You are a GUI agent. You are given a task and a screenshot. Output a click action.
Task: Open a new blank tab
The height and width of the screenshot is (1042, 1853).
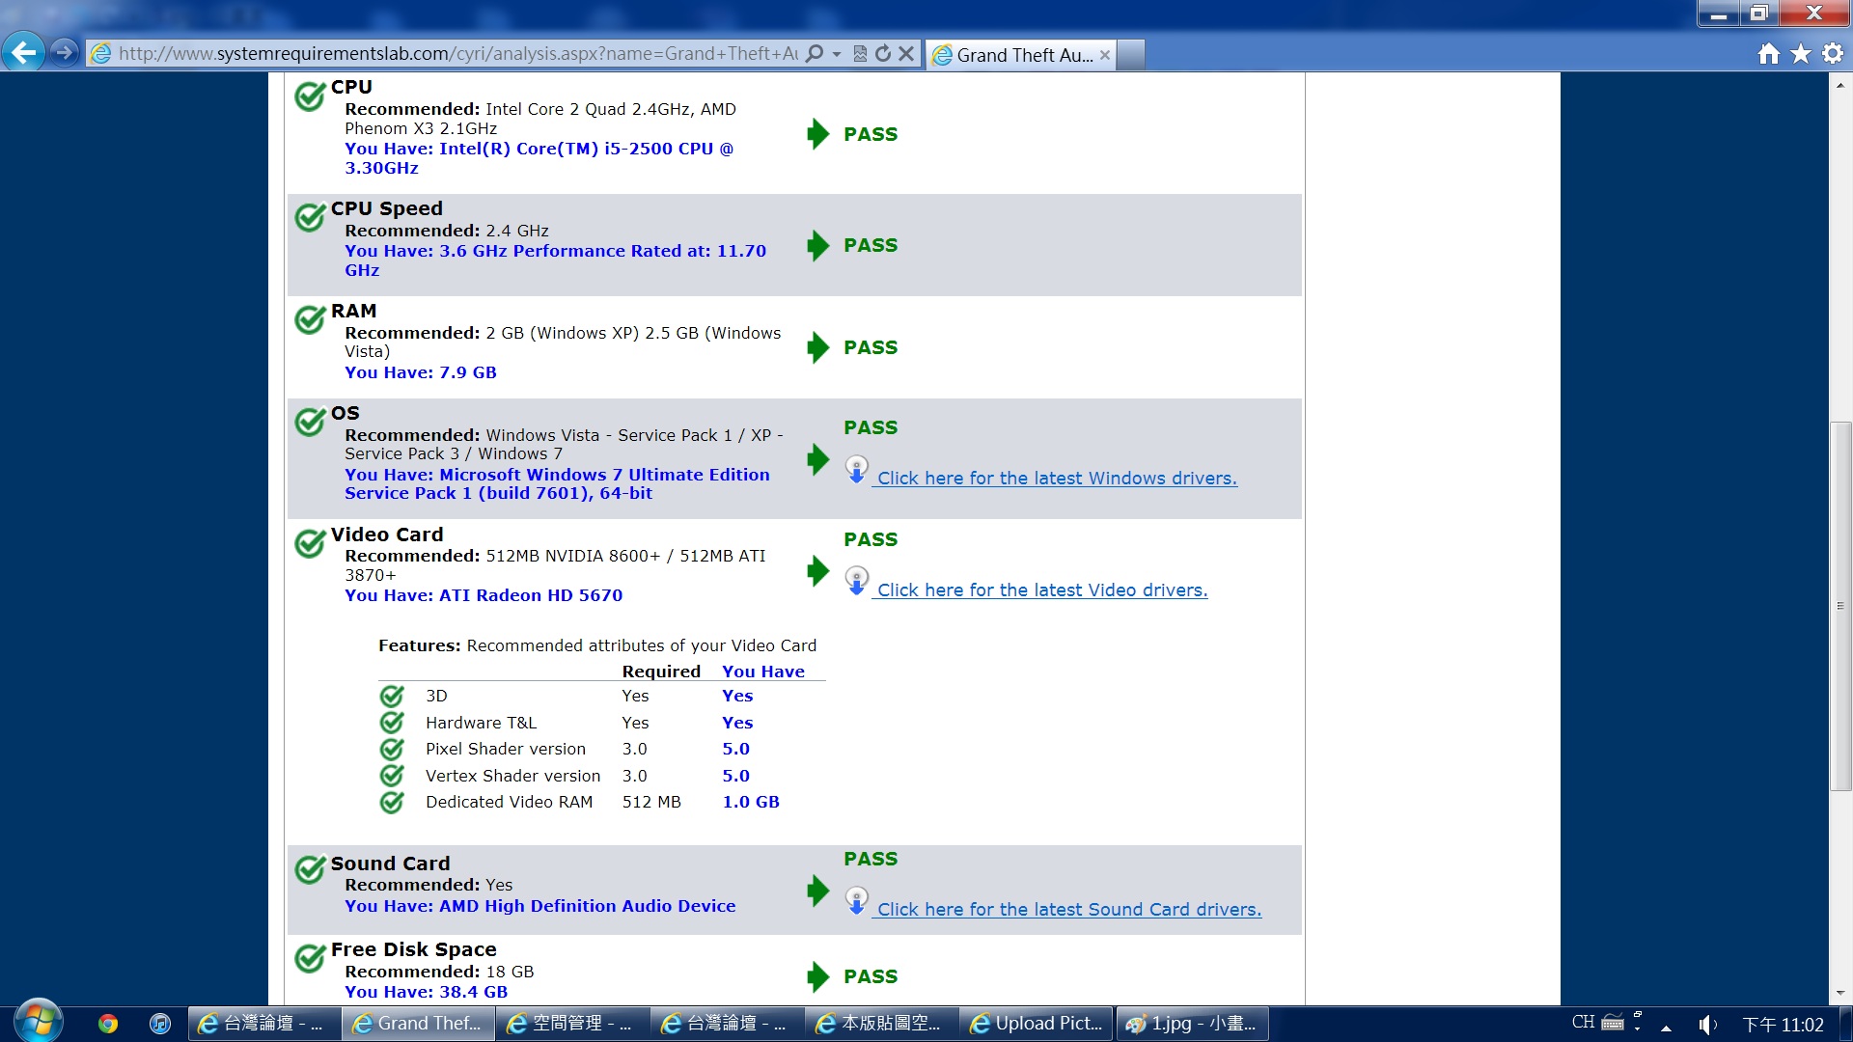pos(1131,55)
